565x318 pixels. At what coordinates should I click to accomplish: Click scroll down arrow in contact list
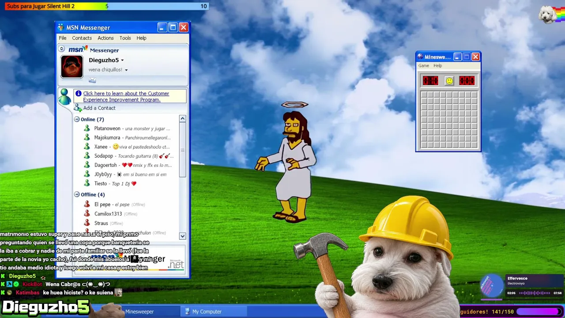(182, 236)
